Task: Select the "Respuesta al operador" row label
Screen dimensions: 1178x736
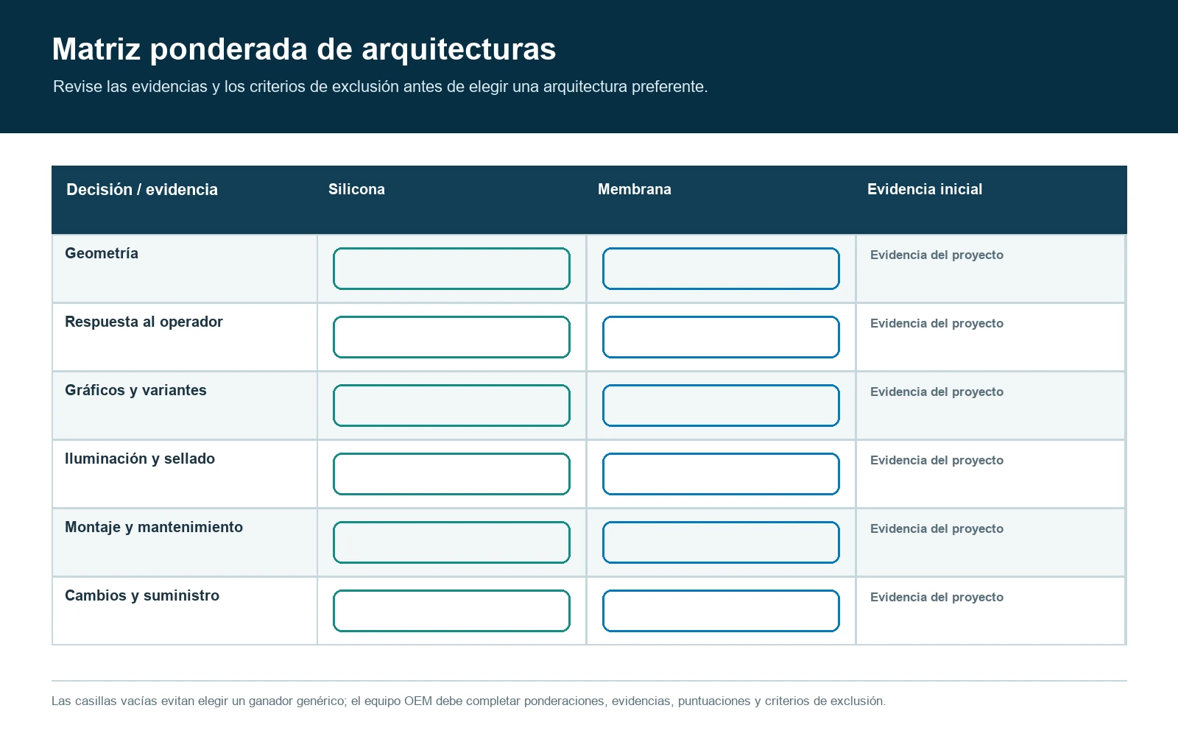Action: tap(144, 322)
